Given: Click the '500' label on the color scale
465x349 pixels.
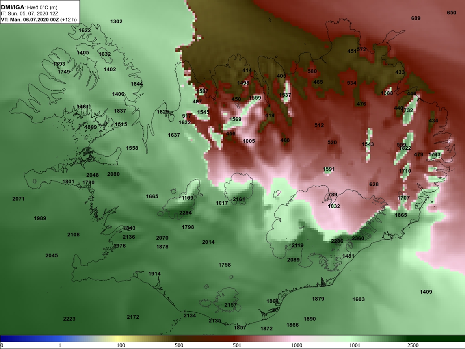Looking at the screenshot, I should tap(179, 345).
